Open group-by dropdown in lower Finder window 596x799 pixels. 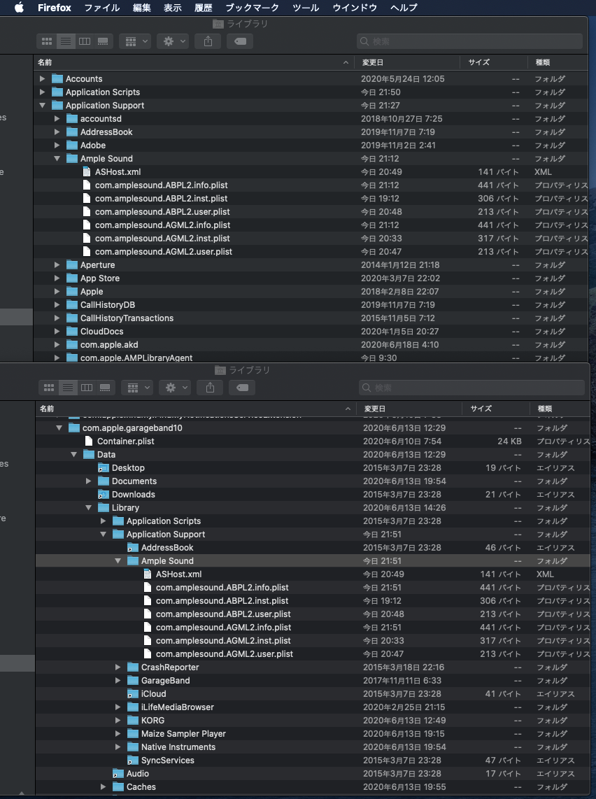pos(137,388)
